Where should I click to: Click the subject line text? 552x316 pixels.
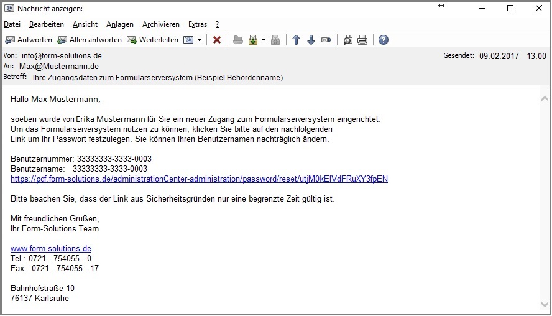[158, 78]
